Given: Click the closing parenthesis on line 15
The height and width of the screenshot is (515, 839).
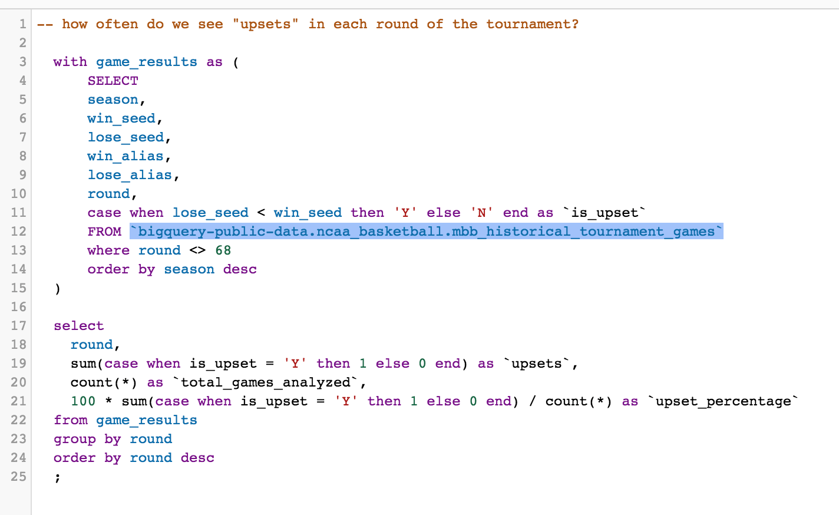Looking at the screenshot, I should pos(57,289).
